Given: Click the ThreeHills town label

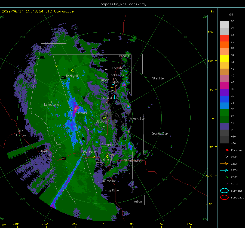Looking at the screenshot, I should [137, 118].
